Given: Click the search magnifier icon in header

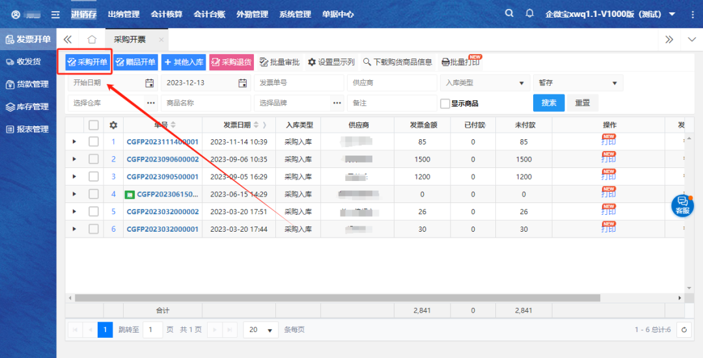Looking at the screenshot, I should pyautogui.click(x=509, y=14).
